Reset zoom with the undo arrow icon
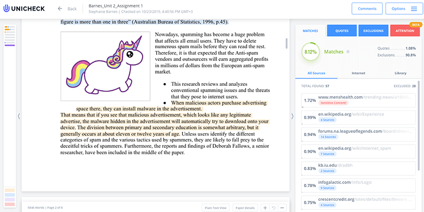Viewport: 424px width, 212px height. pos(273,208)
